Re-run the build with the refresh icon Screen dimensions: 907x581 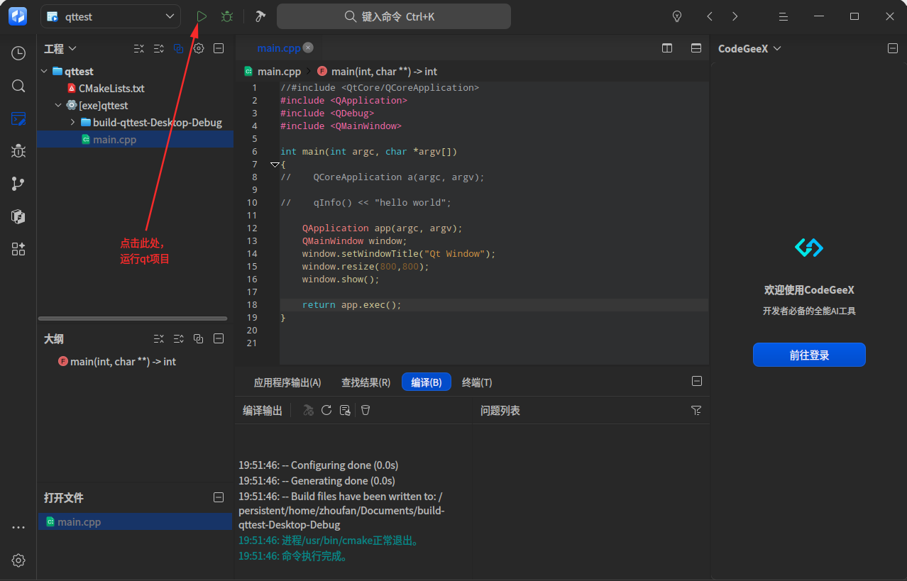pos(326,410)
